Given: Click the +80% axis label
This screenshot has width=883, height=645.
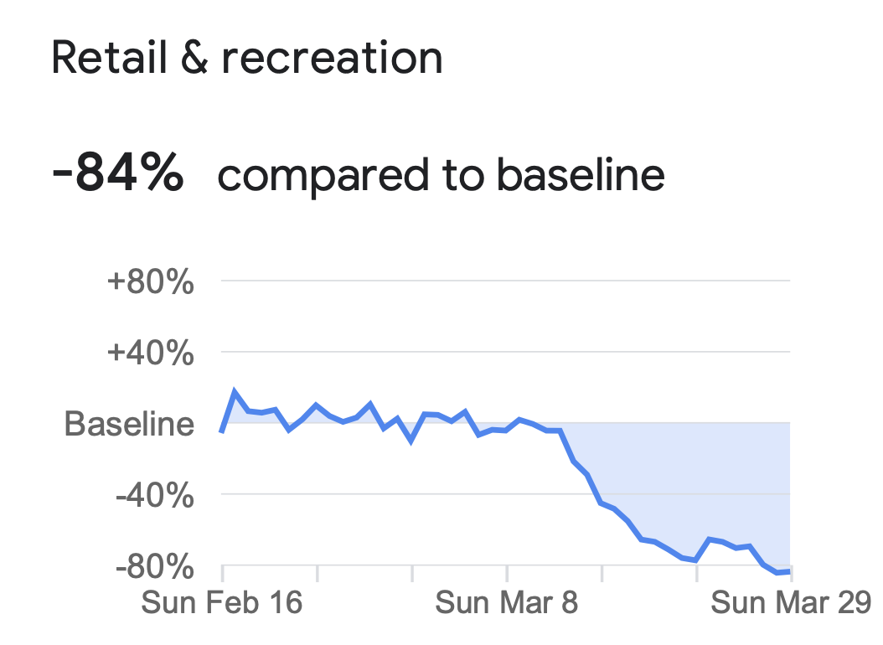Looking at the screenshot, I should coord(150,281).
